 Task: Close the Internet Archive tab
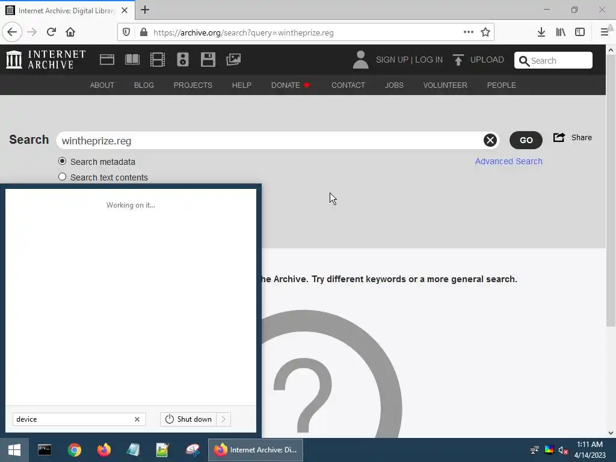pyautogui.click(x=125, y=10)
